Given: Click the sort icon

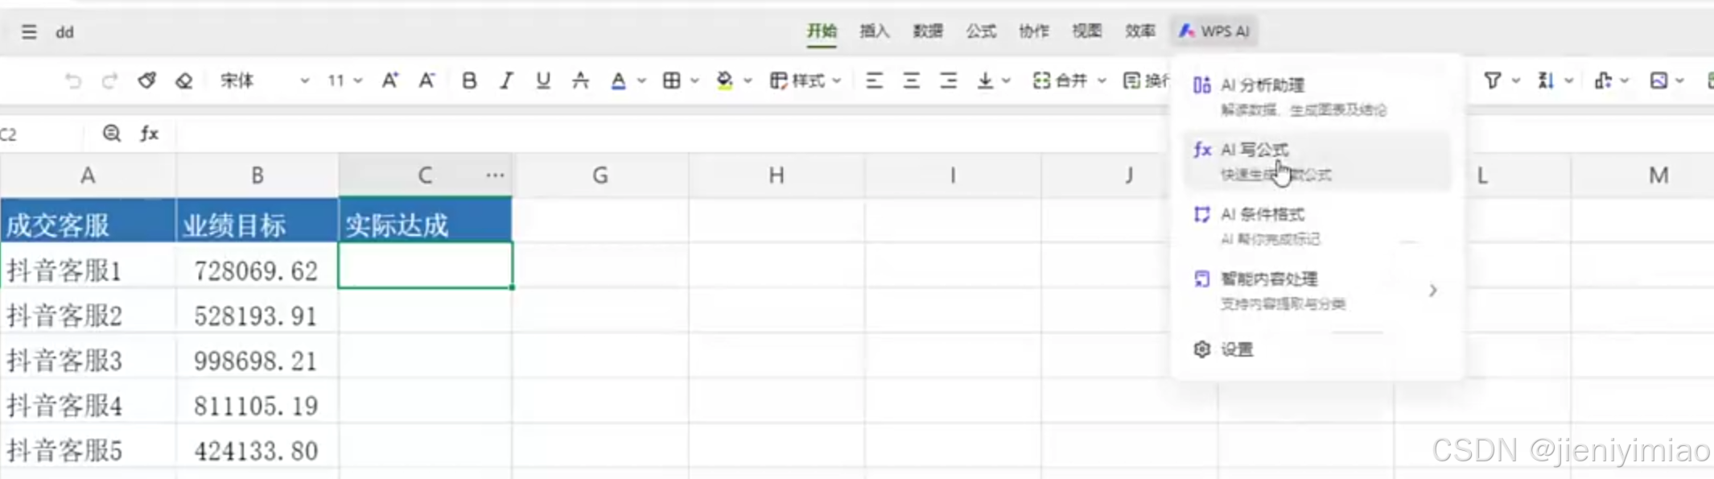Looking at the screenshot, I should (x=1546, y=81).
